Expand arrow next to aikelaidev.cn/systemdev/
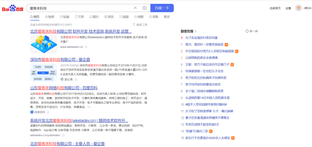Image resolution: width=312 pixels, height=147 pixels. (63, 135)
